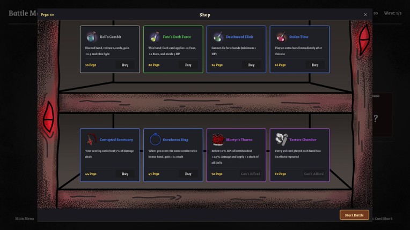Image resolution: width=410 pixels, height=230 pixels.
Task: Buy Fate's Dark Favor for 20 Pegs
Action: coord(188,65)
